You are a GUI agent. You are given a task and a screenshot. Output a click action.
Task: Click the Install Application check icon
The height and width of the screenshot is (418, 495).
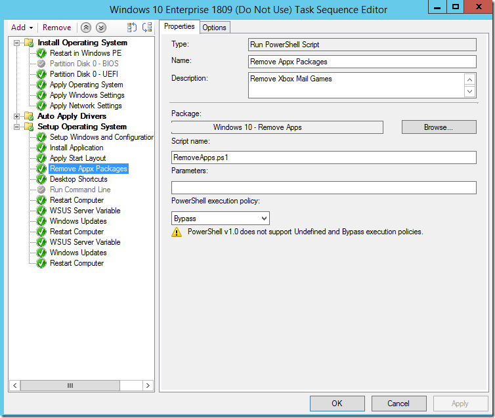(41, 148)
